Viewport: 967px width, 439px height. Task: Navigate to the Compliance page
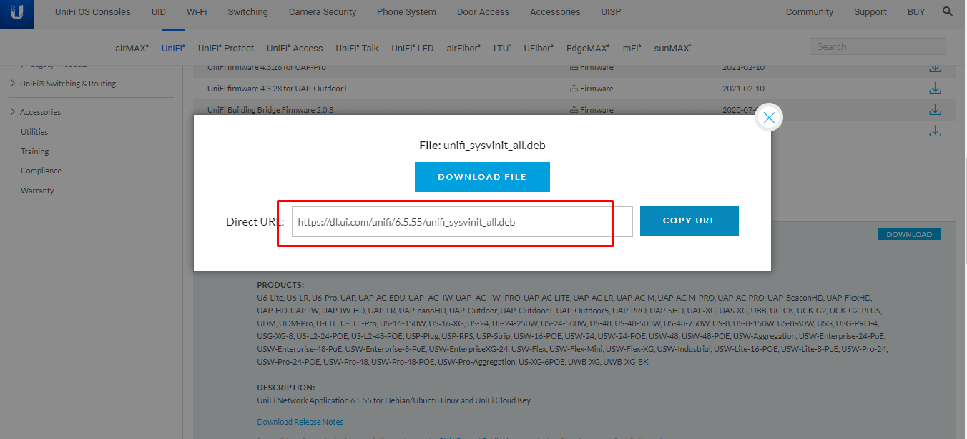click(41, 170)
